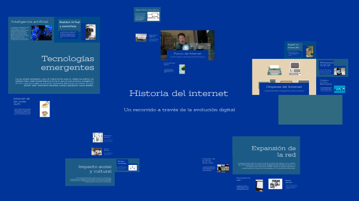The image size is (359, 201).
Task: Click the Protocolo TCP/IP photo thumbnail
Action: pyautogui.click(x=340, y=71)
